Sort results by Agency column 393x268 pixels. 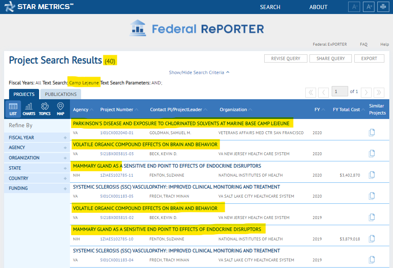[x=83, y=110]
